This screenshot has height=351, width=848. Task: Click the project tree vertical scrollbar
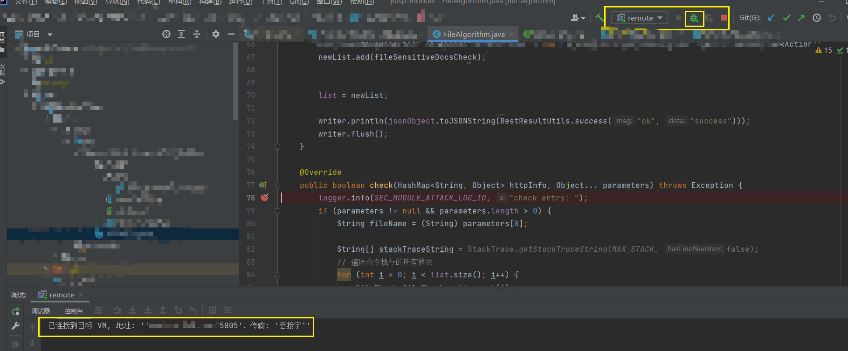click(235, 82)
